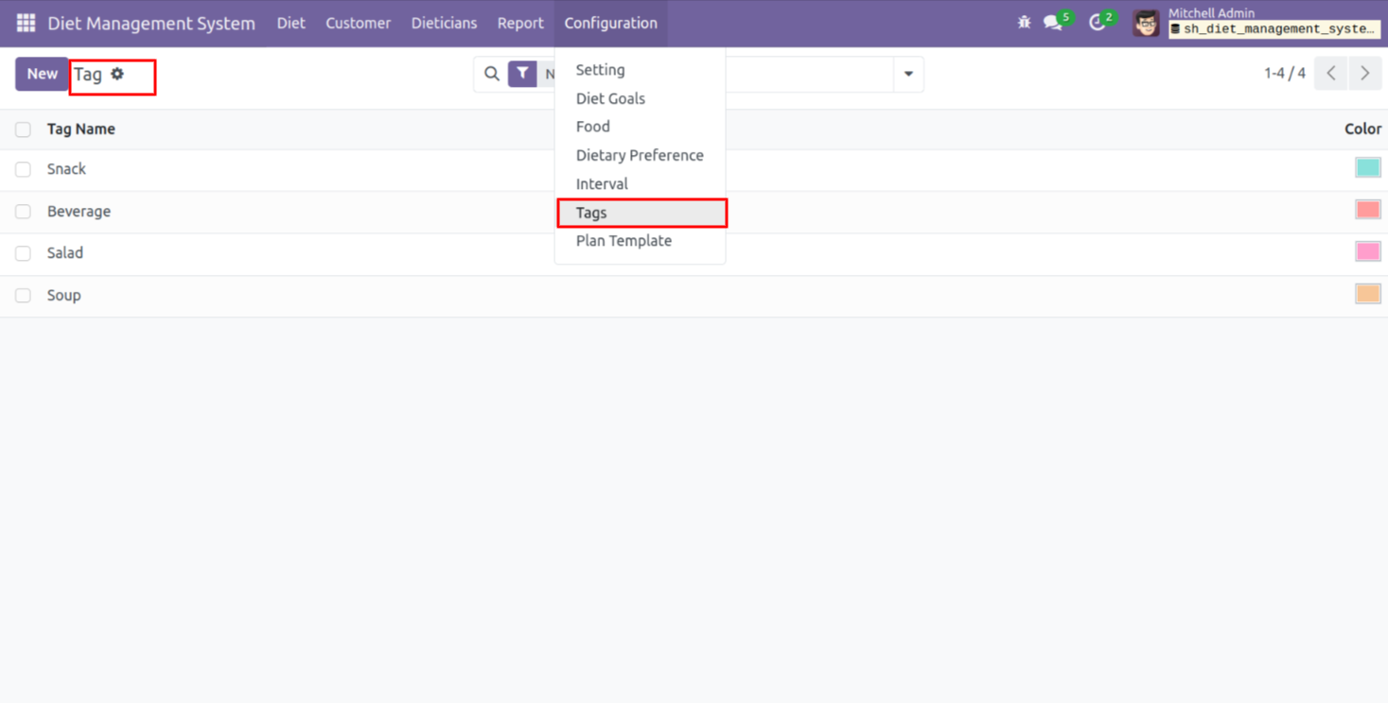Choose Dietary Preference menu entry
The width and height of the screenshot is (1388, 703).
tap(640, 155)
